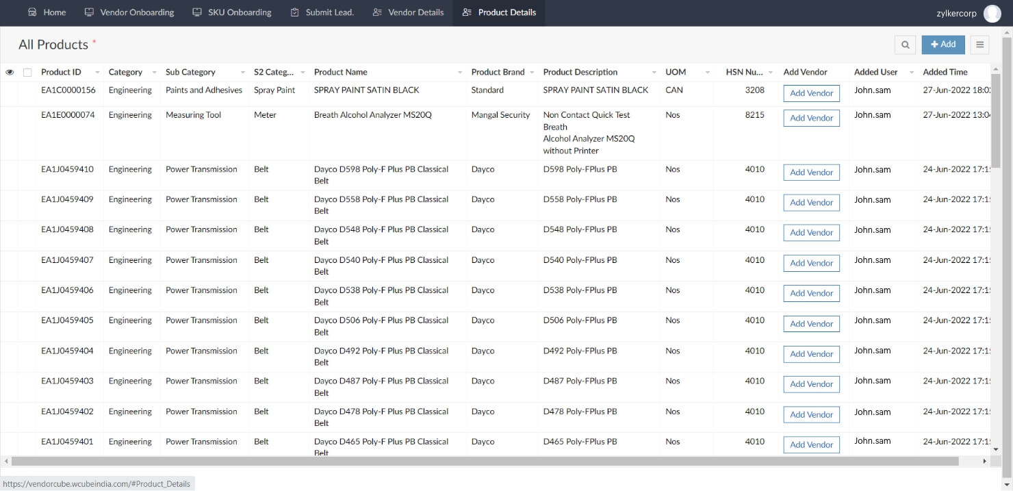Open the hamburger list options menu
The width and height of the screenshot is (1013, 491).
pyautogui.click(x=979, y=45)
